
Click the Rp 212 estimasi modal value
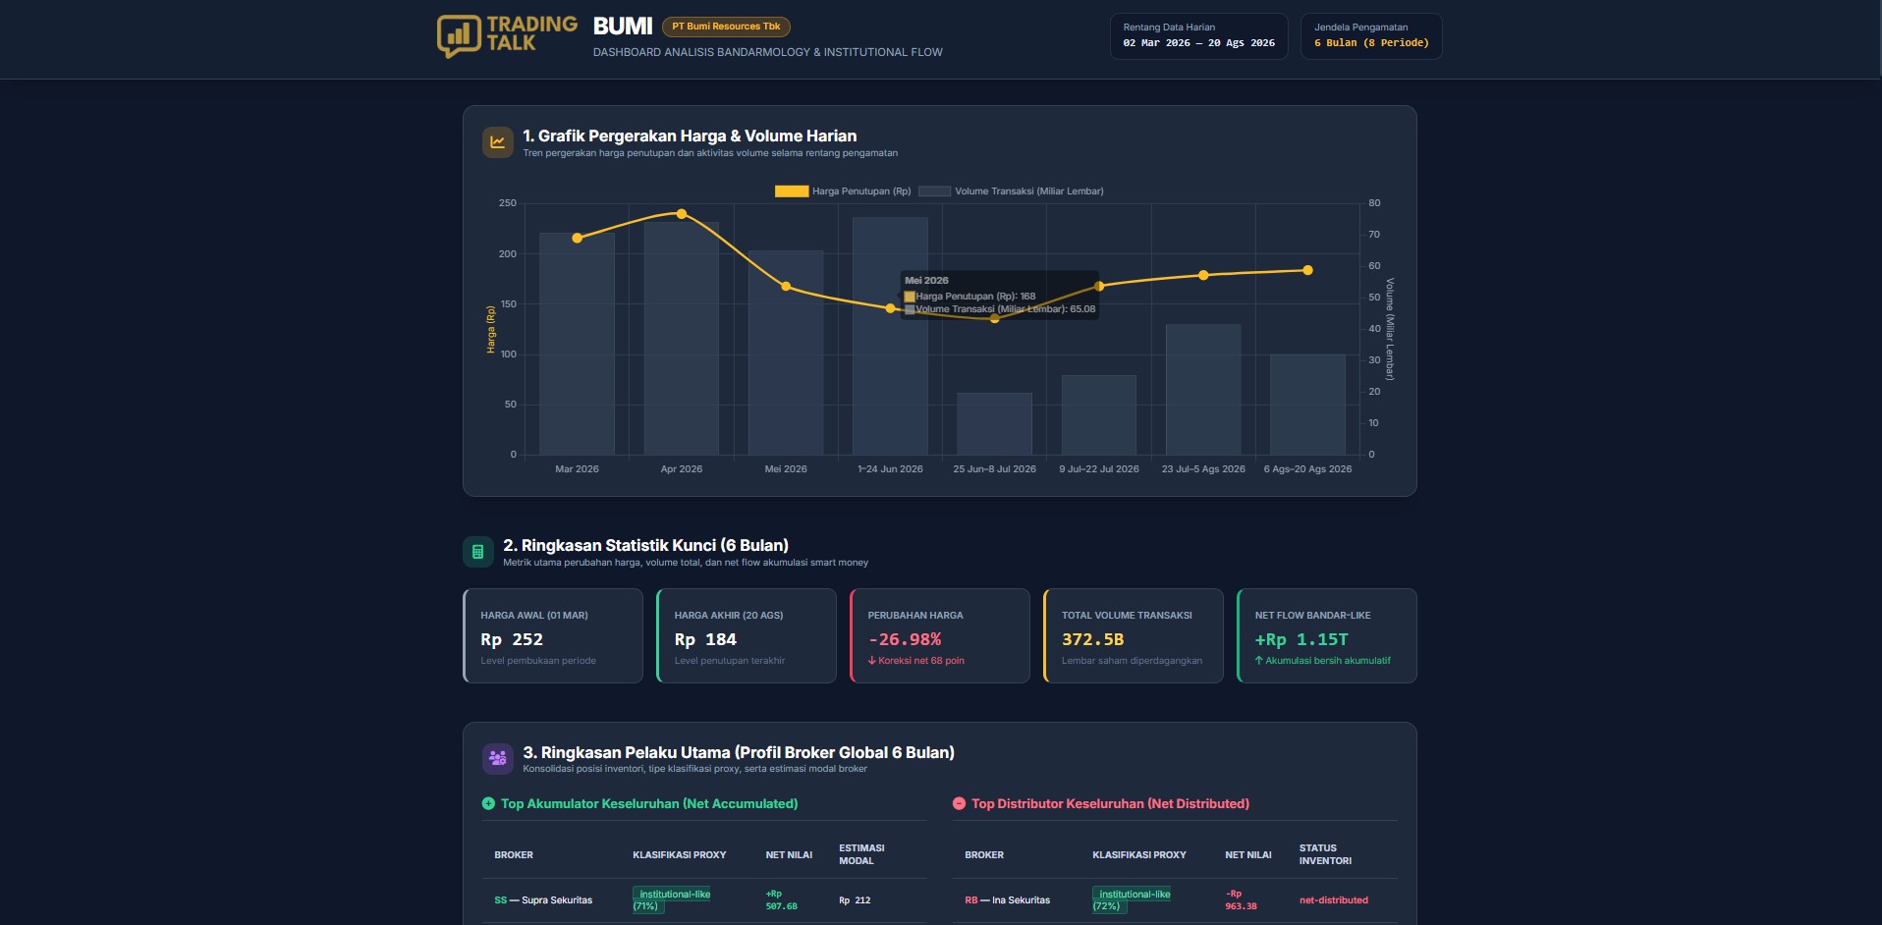(x=855, y=900)
